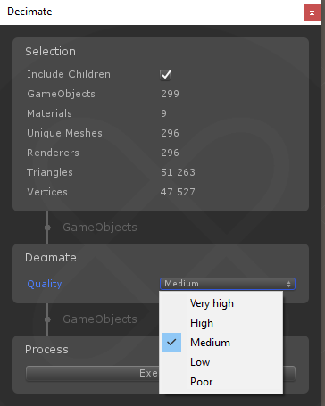Click the checkmark icon beside Medium
Screen dimensions: 325x406
tap(171, 343)
